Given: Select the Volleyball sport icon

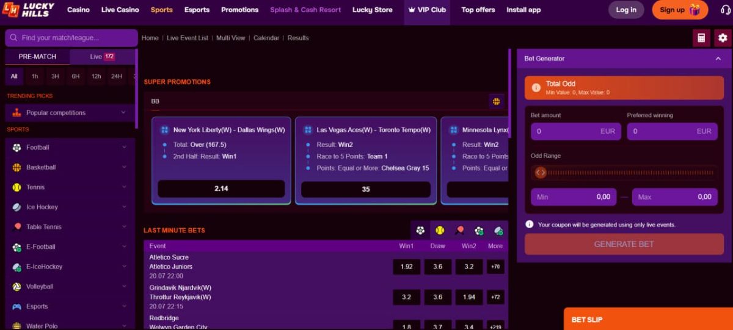Looking at the screenshot, I should coord(16,287).
